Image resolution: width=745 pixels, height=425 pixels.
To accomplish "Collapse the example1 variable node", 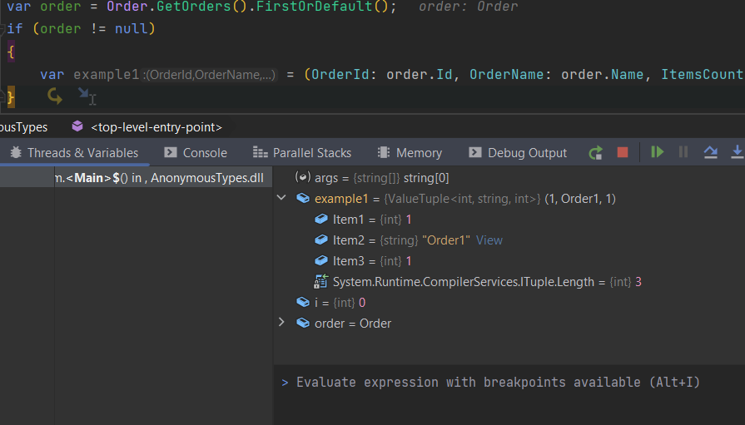I will 281,198.
